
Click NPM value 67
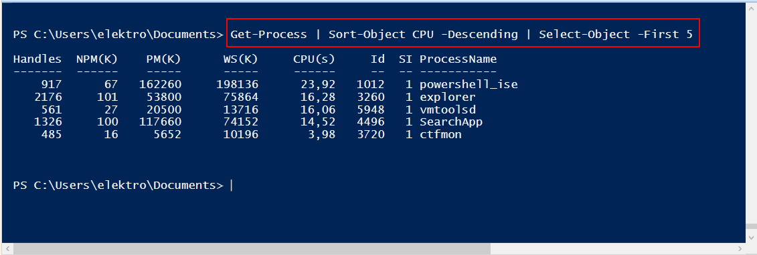click(x=111, y=85)
